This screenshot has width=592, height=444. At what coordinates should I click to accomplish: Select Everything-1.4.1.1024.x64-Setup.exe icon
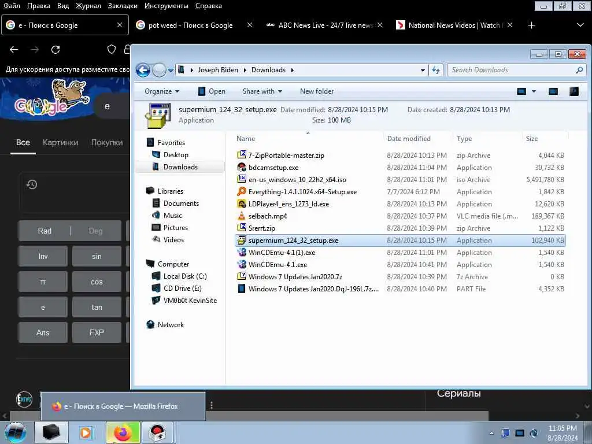(x=241, y=191)
